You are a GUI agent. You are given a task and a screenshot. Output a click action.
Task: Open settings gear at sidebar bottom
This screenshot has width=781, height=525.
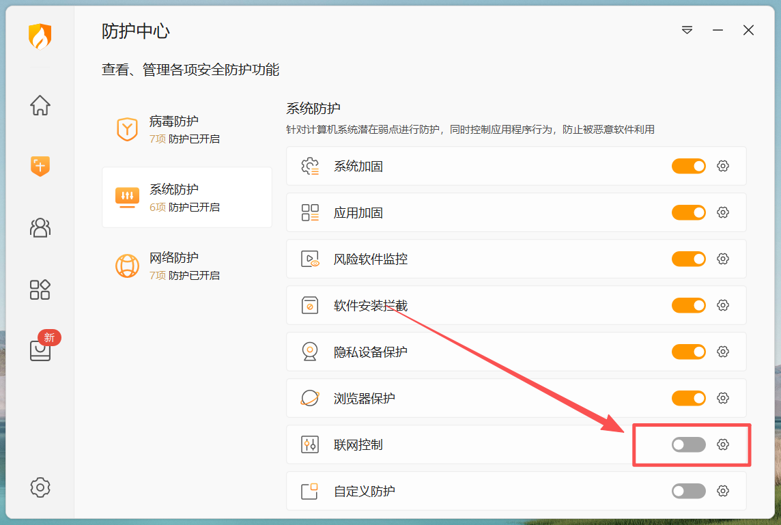[x=40, y=487]
